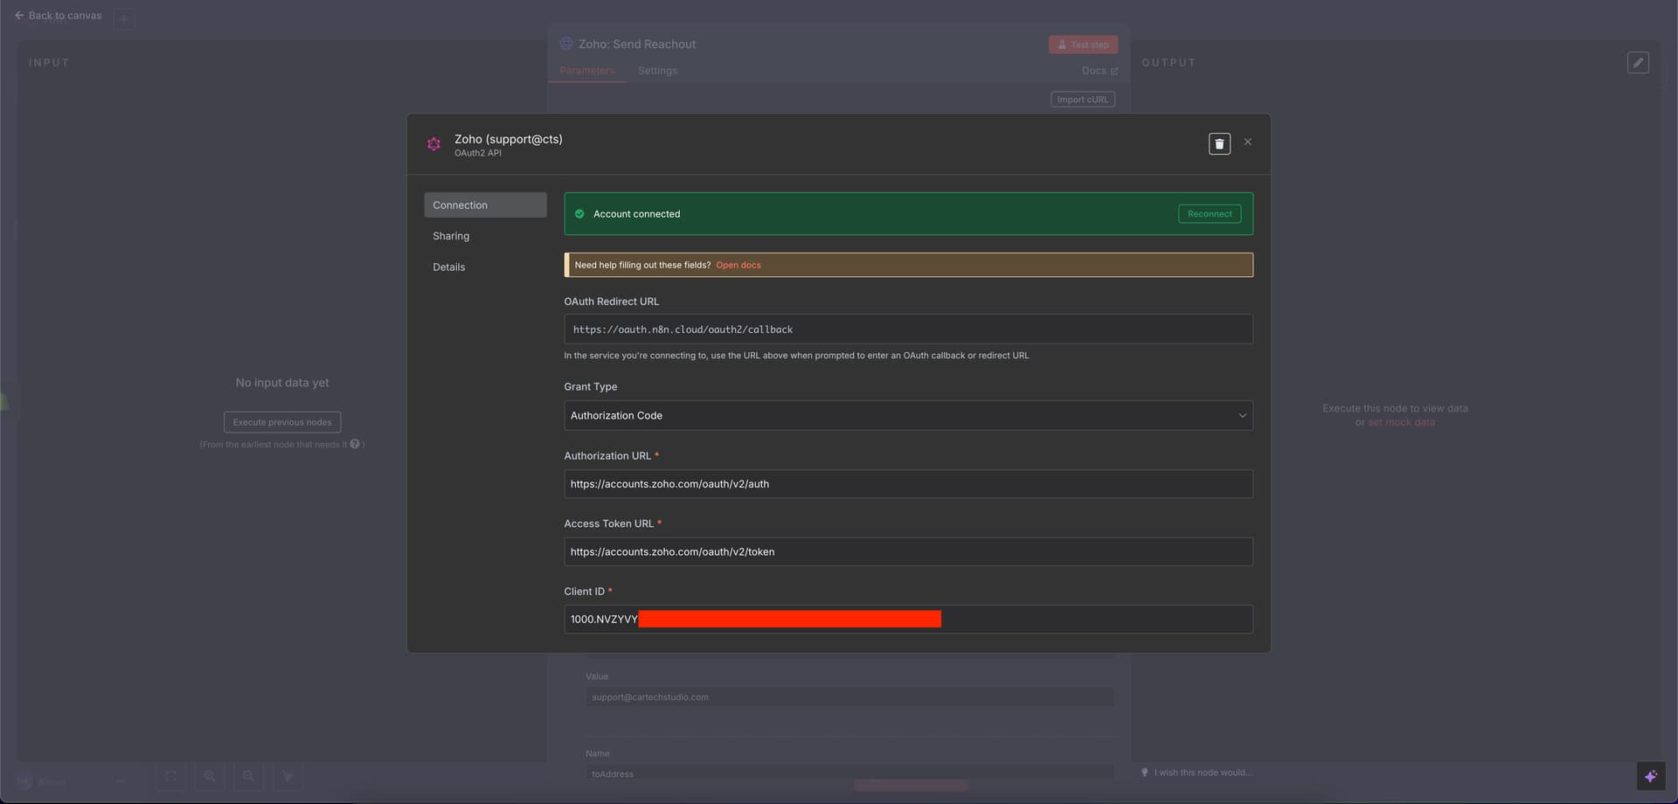Click the toAddress name field

click(849, 773)
